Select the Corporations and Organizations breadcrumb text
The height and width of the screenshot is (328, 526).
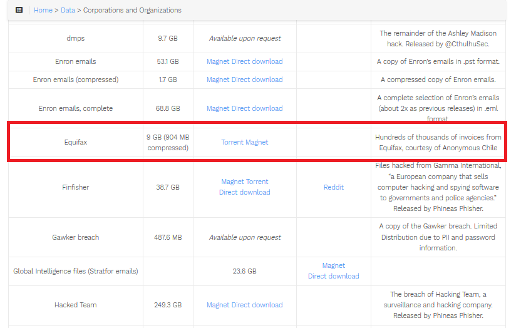coord(132,10)
